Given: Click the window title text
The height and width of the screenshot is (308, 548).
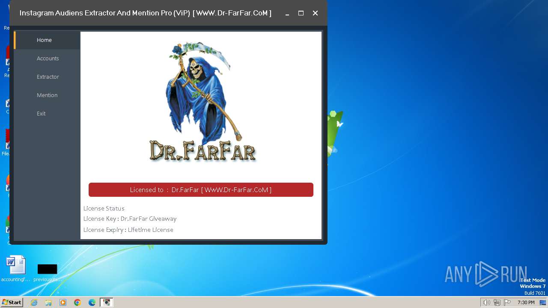Looking at the screenshot, I should coord(146,13).
